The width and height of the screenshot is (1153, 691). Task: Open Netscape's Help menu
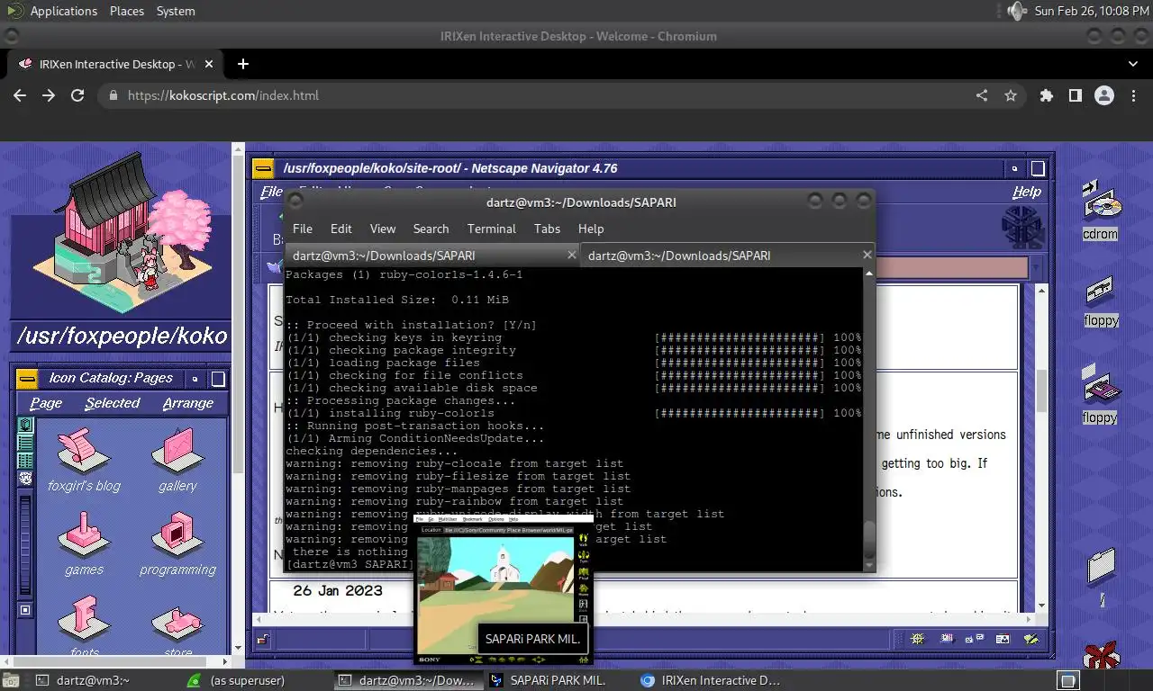tap(1027, 192)
